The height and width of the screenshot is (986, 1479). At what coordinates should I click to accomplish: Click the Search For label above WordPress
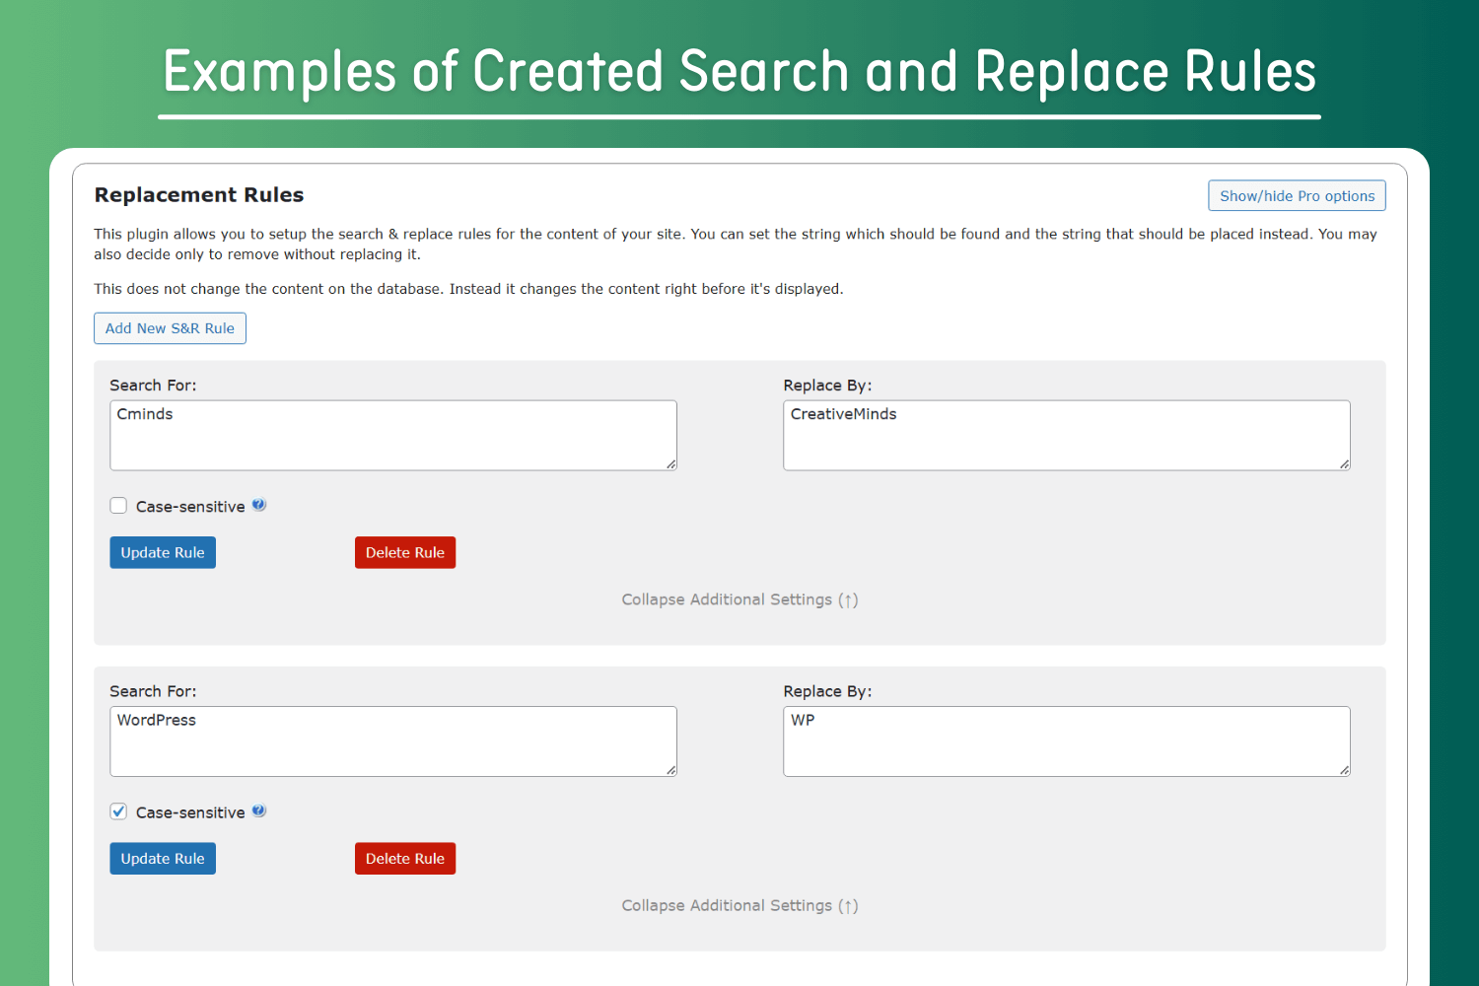pos(153,690)
